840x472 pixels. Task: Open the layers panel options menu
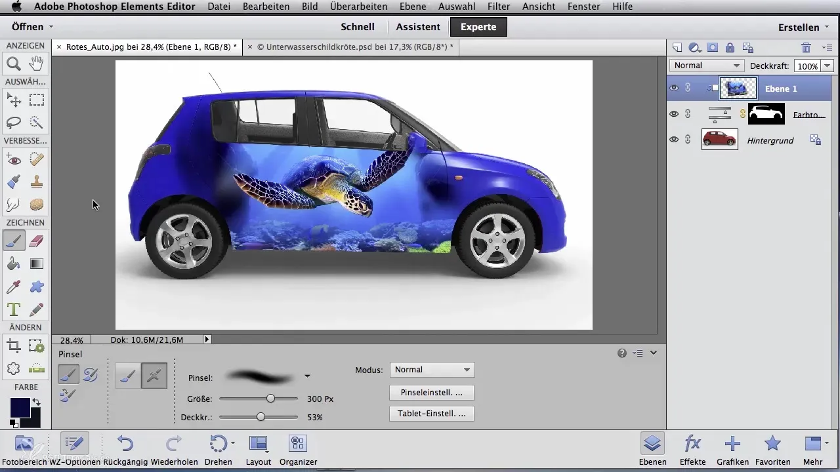[x=826, y=47]
